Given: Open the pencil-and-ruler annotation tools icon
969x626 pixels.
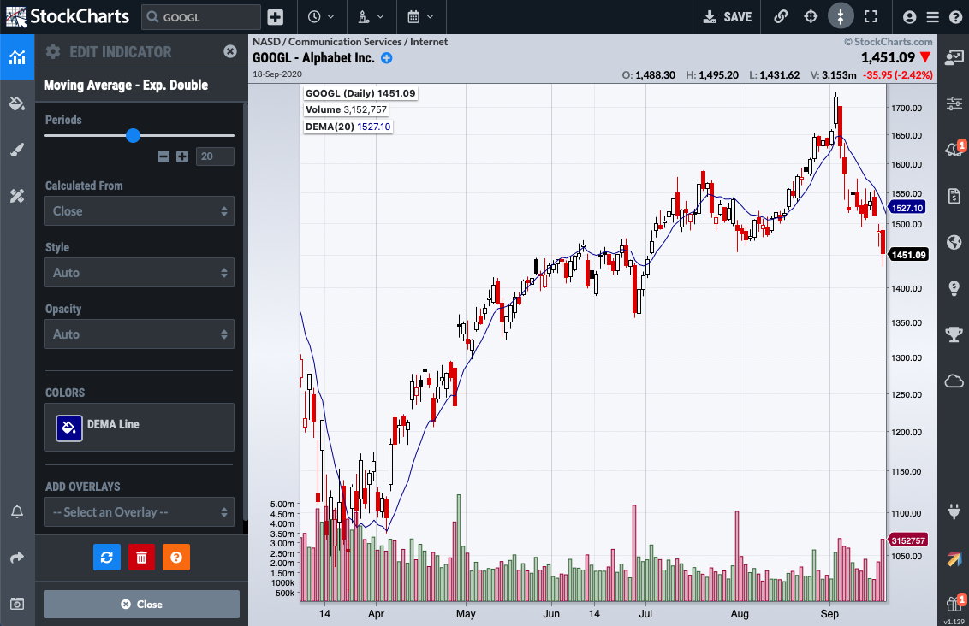Looking at the screenshot, I should click(17, 197).
